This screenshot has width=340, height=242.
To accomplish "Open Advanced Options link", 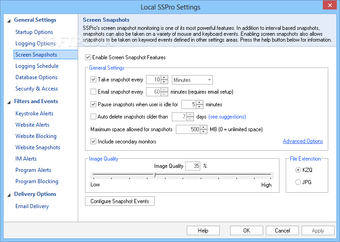I will (x=303, y=141).
